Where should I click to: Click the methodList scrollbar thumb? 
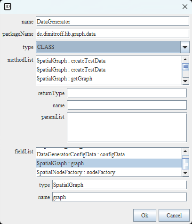click(x=185, y=67)
